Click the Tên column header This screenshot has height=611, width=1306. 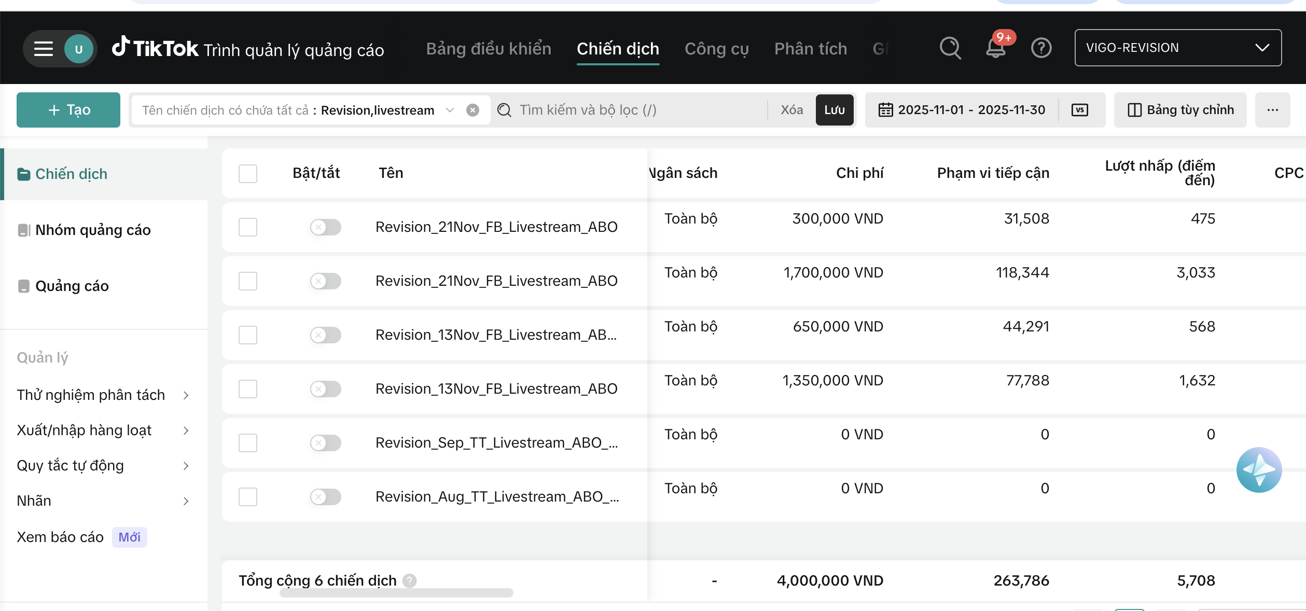coord(391,173)
